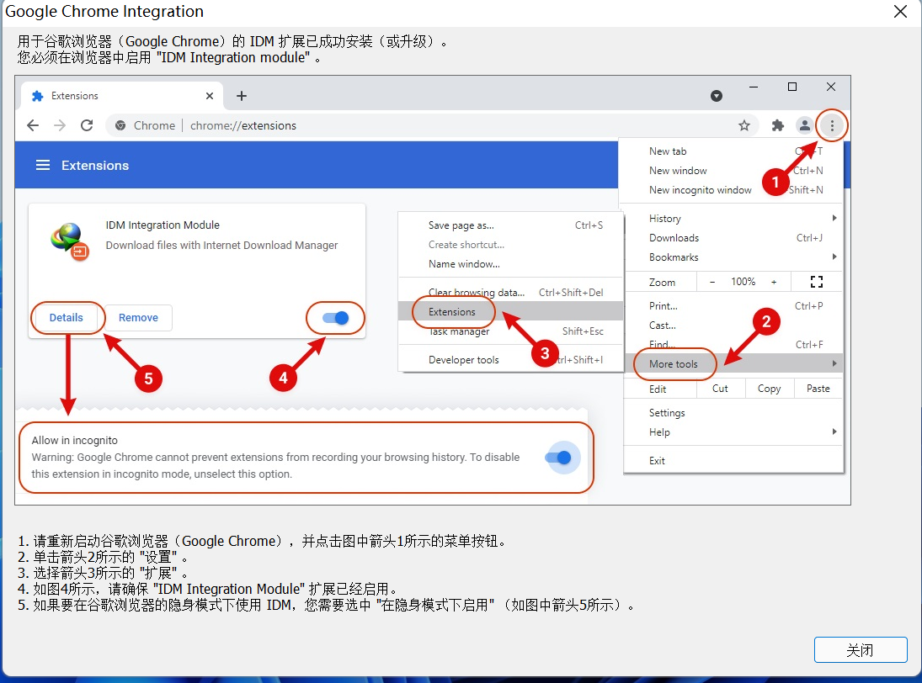Open Chrome's three-dot menu icon
922x683 pixels.
coord(831,125)
